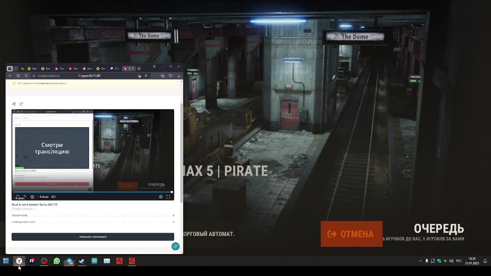Click the bookmark icon in address bar
The image size is (491, 276).
146,76
